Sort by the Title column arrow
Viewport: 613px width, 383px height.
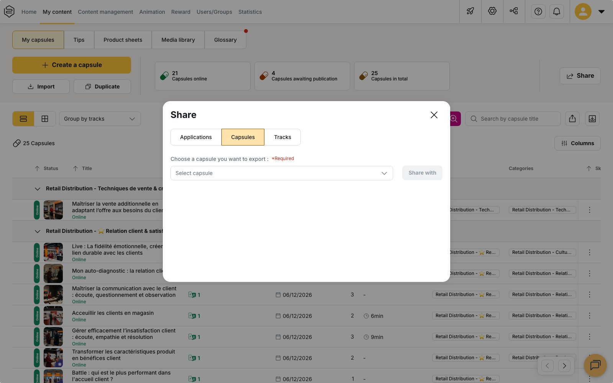[75, 169]
